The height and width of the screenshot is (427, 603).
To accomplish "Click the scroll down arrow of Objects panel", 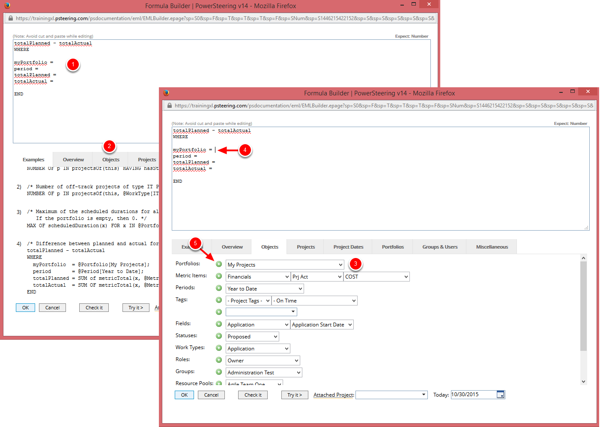I will click(583, 381).
